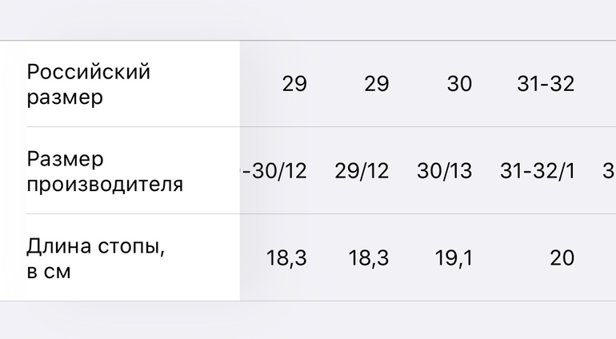Pick manufacturer size 31-32/1
This screenshot has height=339, width=616.
[538, 171]
